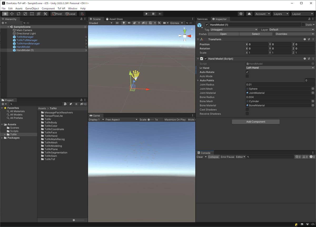This screenshot has height=227, width=316.
Task: Expand the Auto Points array
Action: tap(198, 80)
